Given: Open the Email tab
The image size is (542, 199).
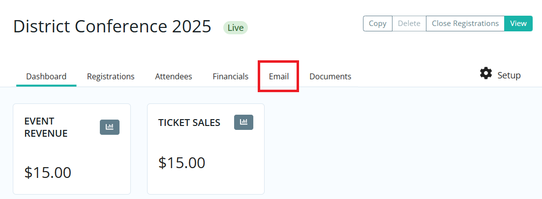Looking at the screenshot, I should coord(279,76).
